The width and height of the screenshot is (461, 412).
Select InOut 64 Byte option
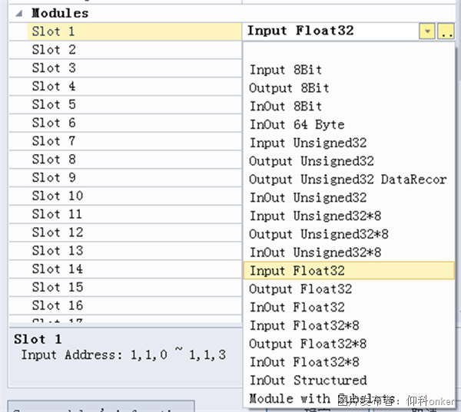[x=297, y=124]
